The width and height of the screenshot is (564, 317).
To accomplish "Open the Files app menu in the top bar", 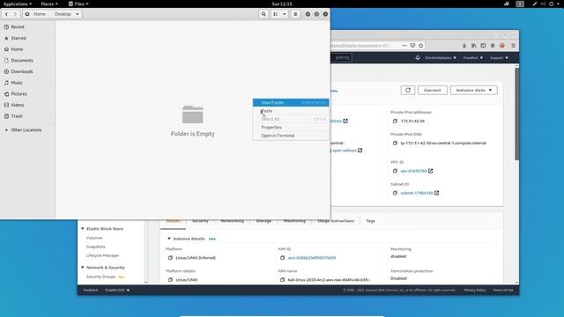I will (x=78, y=4).
